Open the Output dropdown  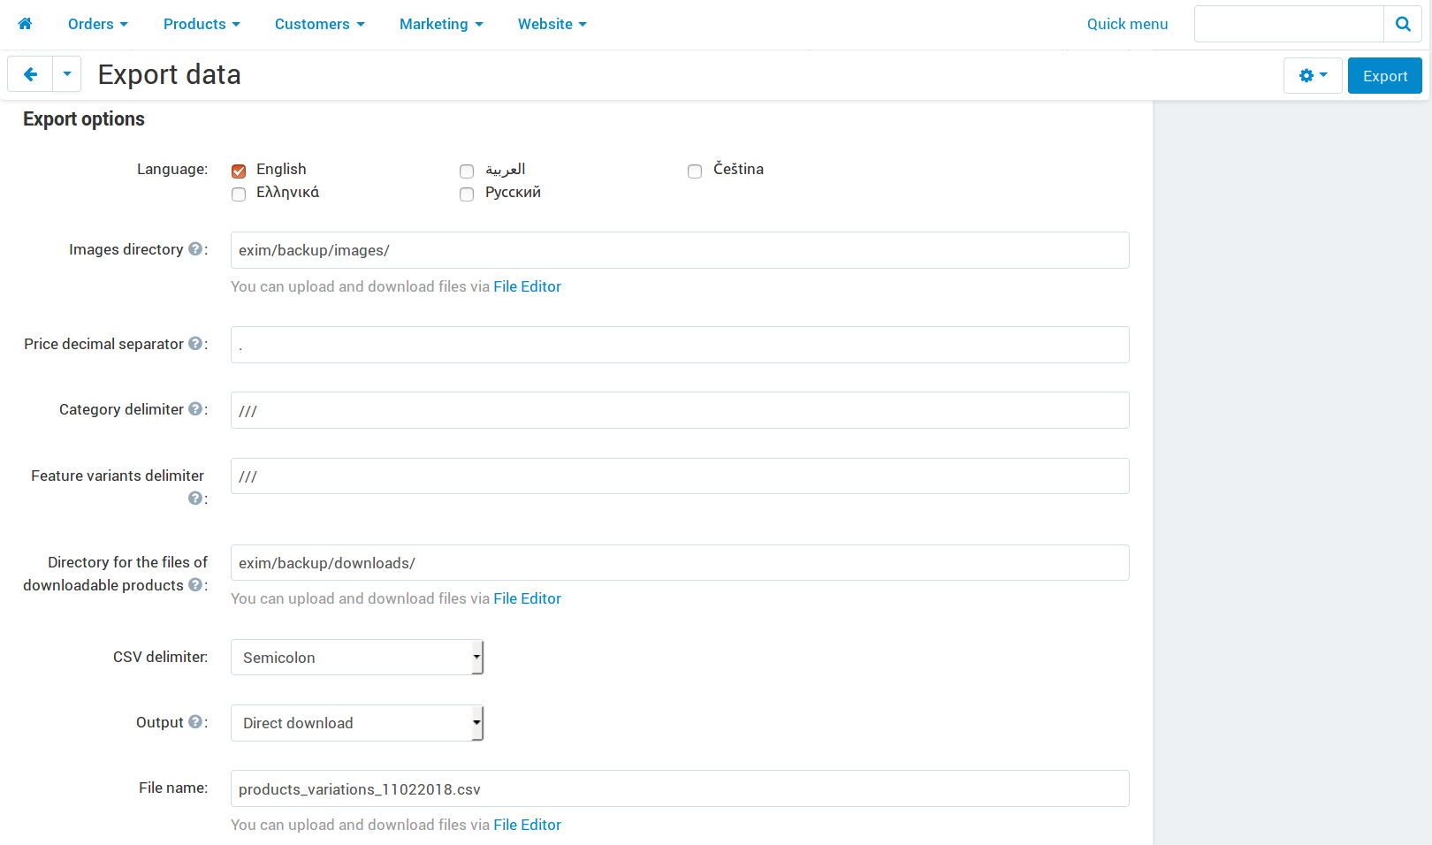pos(357,723)
